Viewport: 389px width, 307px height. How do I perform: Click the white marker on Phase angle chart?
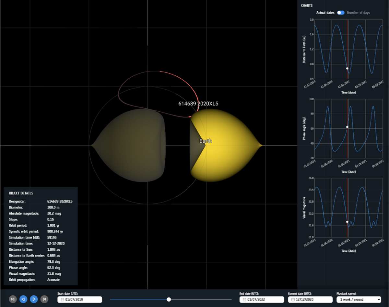click(347, 127)
